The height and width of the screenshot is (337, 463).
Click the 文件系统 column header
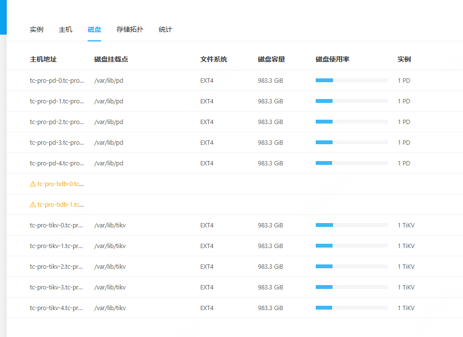(x=214, y=60)
